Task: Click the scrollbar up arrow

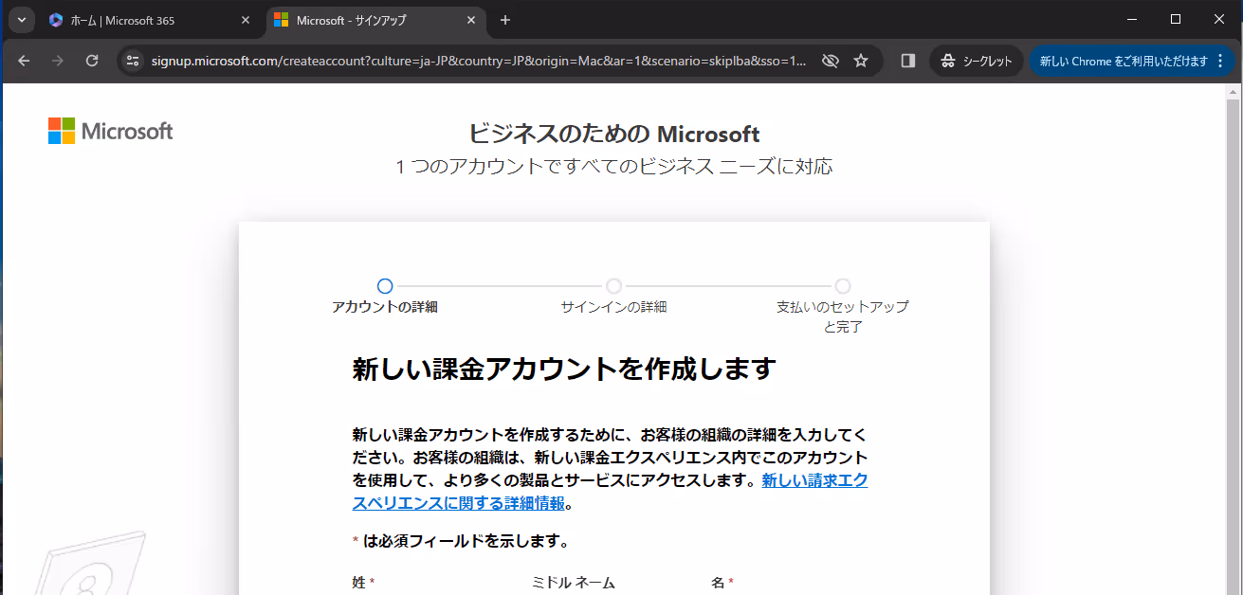Action: (1233, 92)
